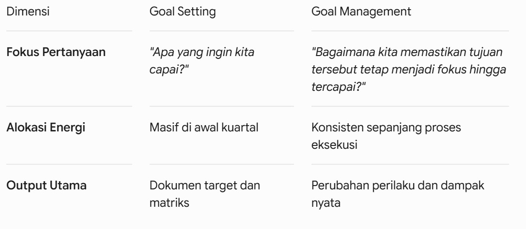526x229 pixels.
Task: Click the quote "Apa yang ingin kita capai?"
Action: 202,61
